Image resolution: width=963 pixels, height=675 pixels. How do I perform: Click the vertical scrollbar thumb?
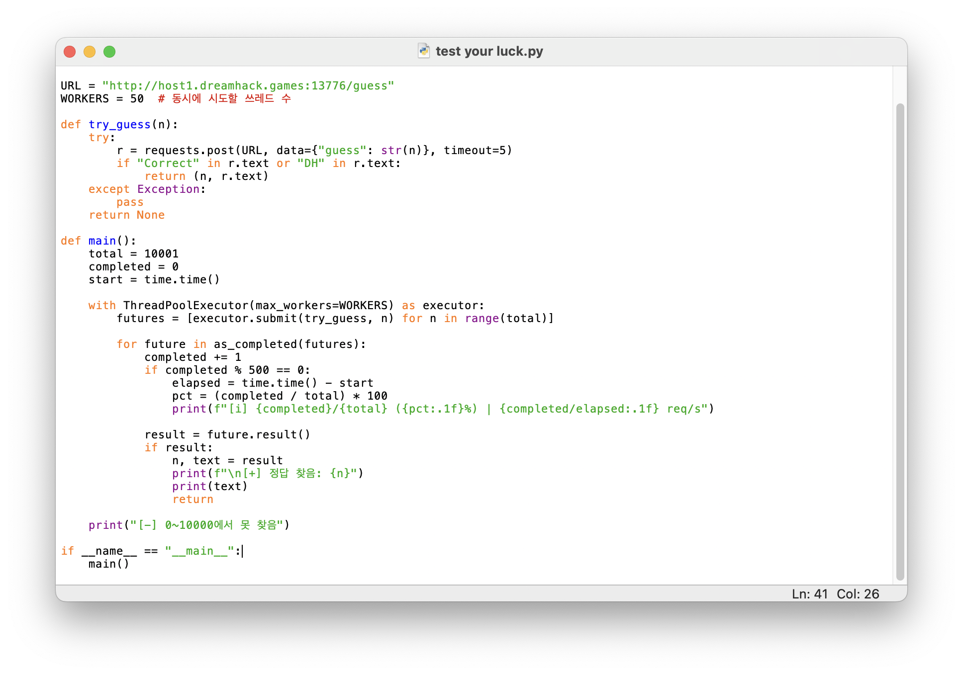tap(899, 341)
